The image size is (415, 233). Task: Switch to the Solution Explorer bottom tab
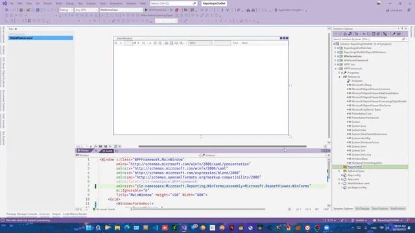click(x=343, y=208)
